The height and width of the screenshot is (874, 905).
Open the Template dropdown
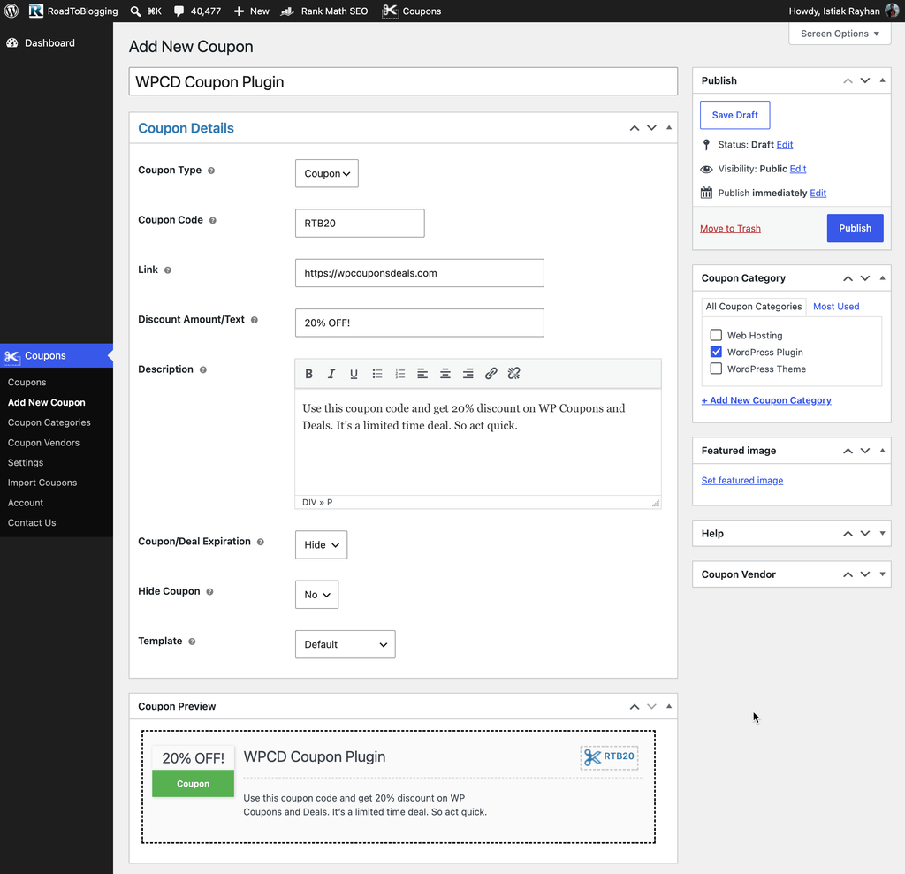(346, 644)
